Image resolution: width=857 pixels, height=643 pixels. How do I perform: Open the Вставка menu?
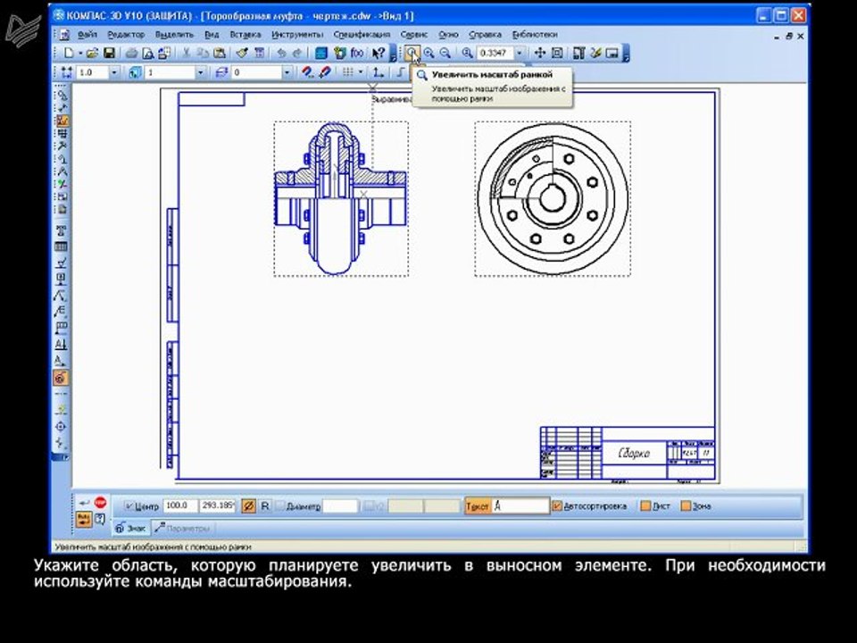(245, 35)
